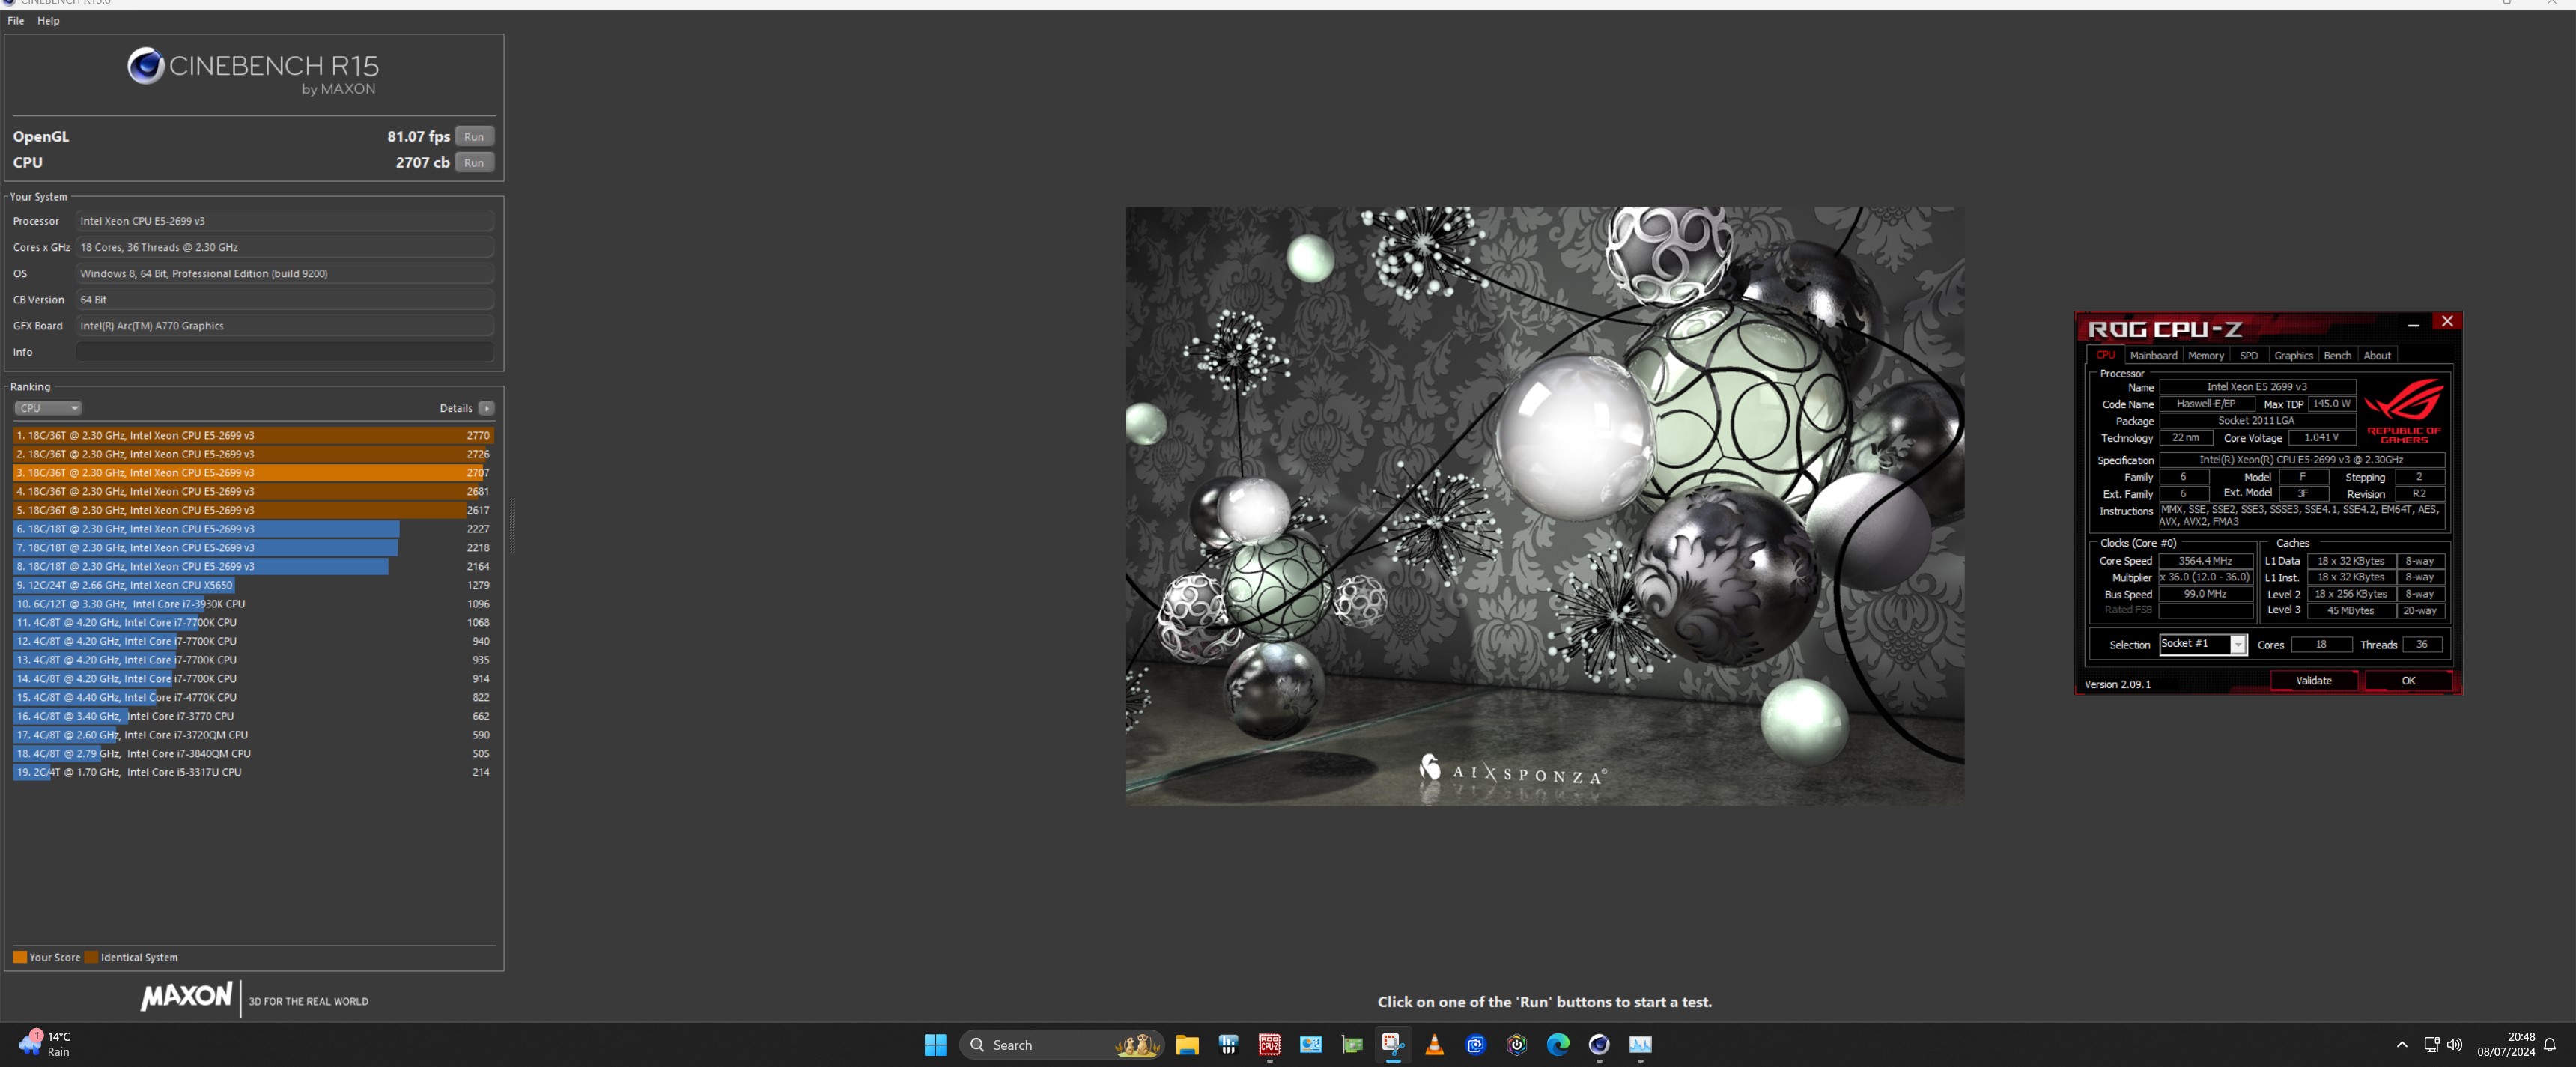Screen dimensions: 2576x1067
Task: Open the system monitor chart taskbar icon
Action: pyautogui.click(x=1311, y=1045)
